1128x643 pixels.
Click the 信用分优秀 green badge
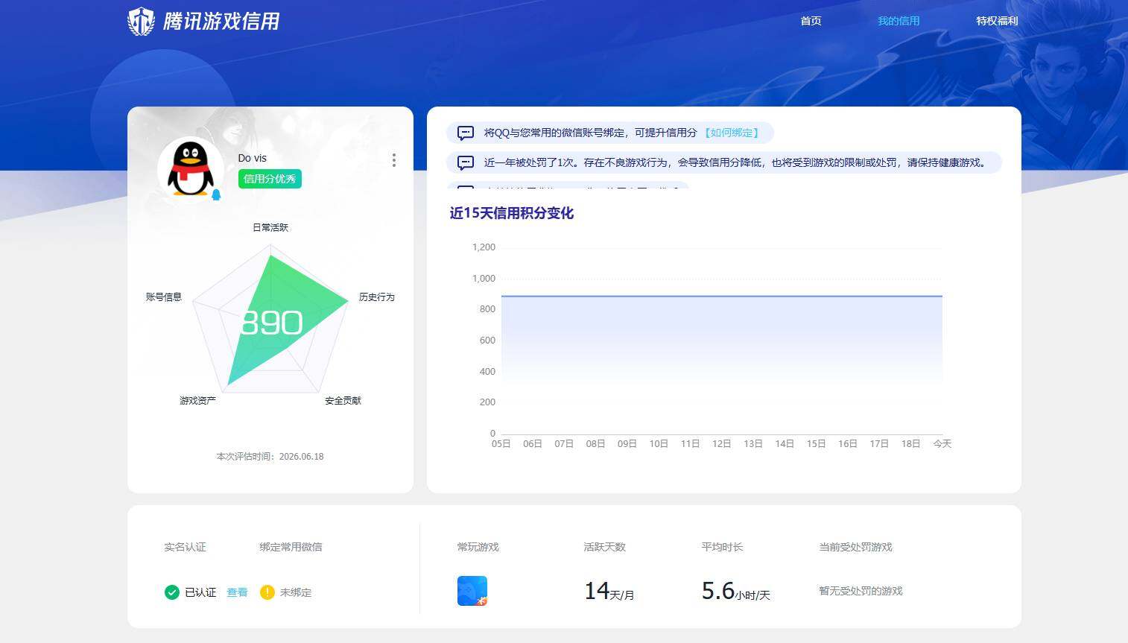pos(270,179)
